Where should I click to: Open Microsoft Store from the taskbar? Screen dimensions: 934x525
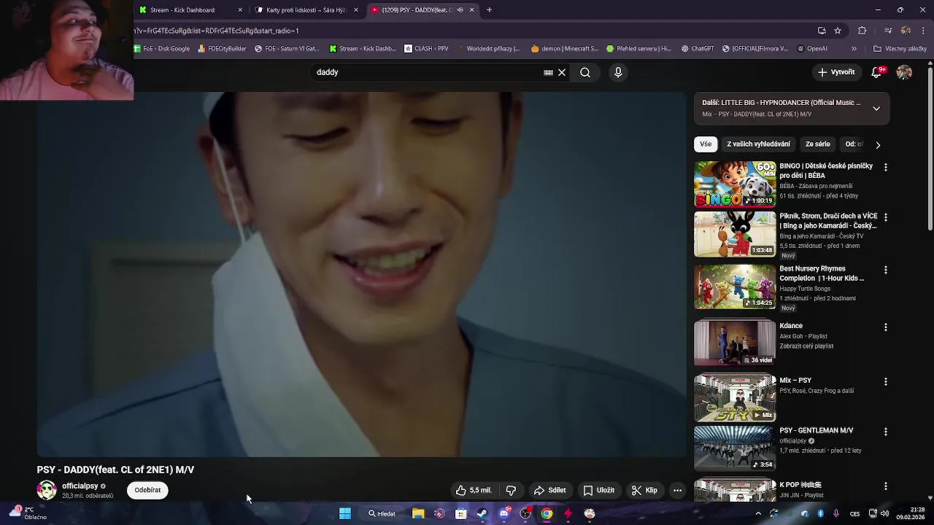(x=461, y=513)
